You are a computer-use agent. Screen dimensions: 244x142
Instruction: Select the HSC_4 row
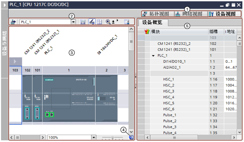pyautogui.click(x=187, y=97)
